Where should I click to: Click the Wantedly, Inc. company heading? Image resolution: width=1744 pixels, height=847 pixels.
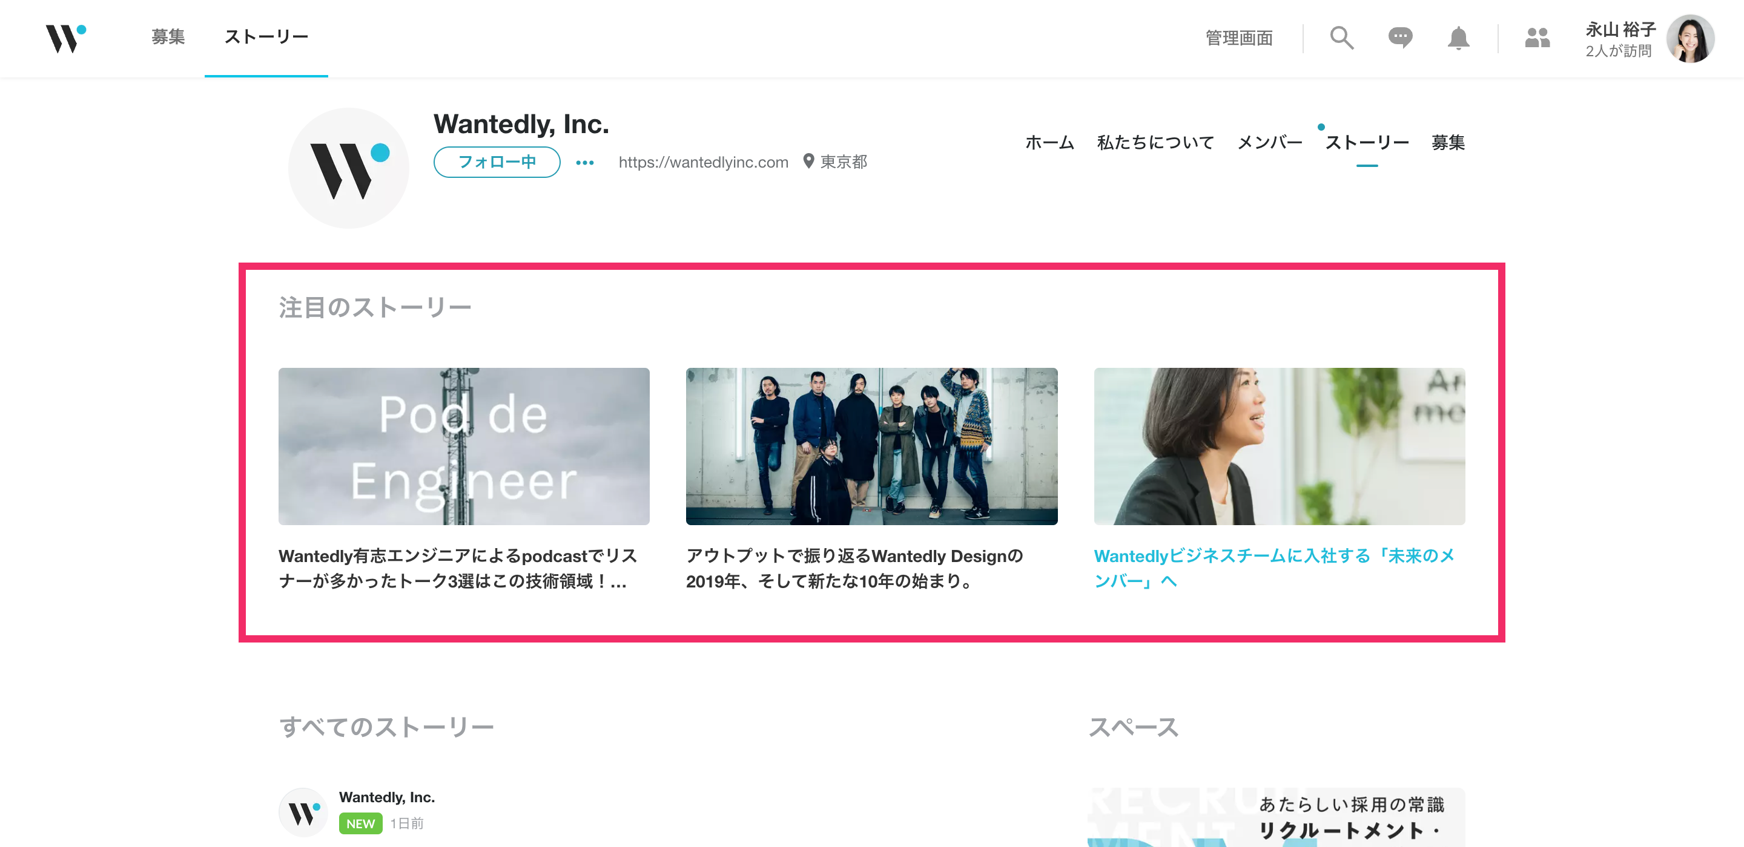tap(521, 124)
